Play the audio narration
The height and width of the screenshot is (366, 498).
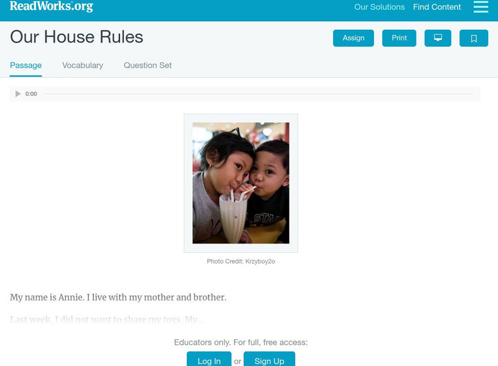pos(17,93)
